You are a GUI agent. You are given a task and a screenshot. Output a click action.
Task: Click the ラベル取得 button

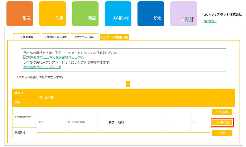(222, 122)
